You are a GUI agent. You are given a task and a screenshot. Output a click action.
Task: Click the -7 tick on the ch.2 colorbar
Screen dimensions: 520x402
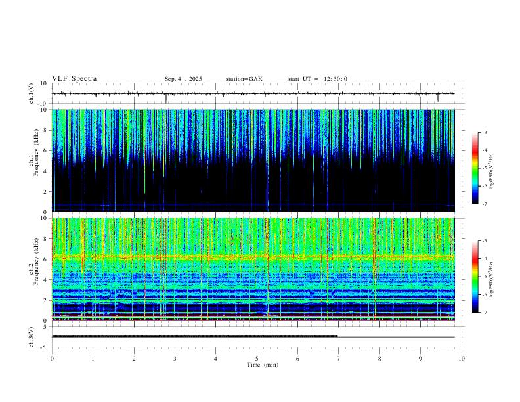point(485,313)
